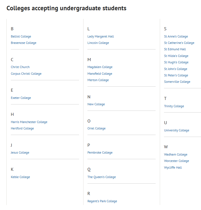Click the Somerville College link
Screen dimensions: 201x210
coord(177,82)
